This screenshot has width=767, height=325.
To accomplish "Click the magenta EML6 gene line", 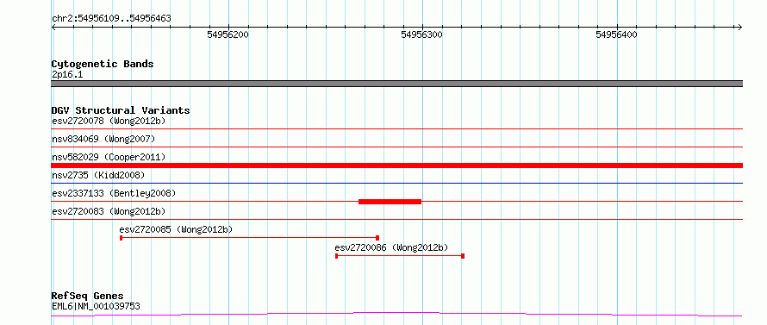I will pyautogui.click(x=397, y=314).
